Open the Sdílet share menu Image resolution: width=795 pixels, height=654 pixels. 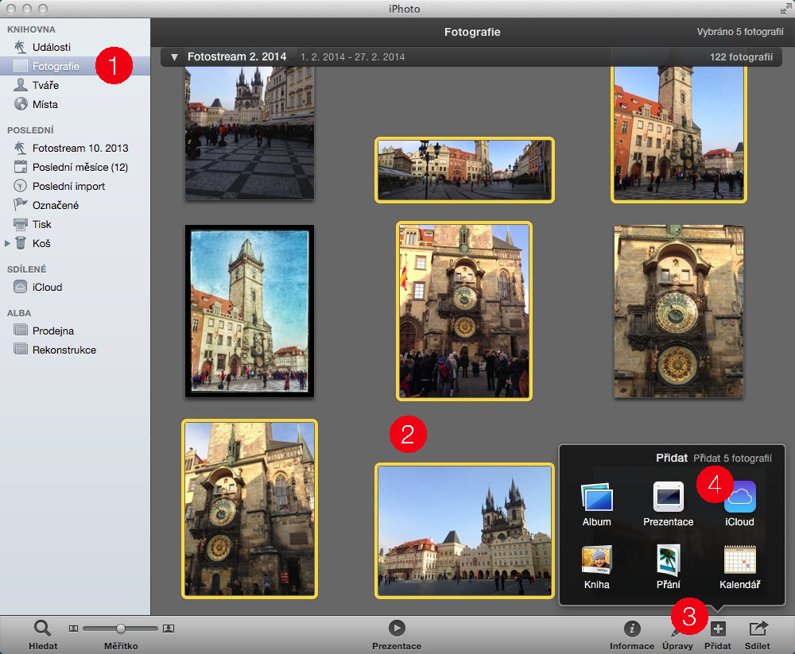tap(758, 629)
